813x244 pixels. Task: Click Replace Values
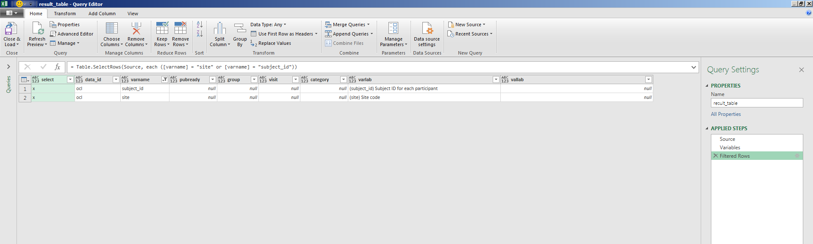click(x=270, y=43)
